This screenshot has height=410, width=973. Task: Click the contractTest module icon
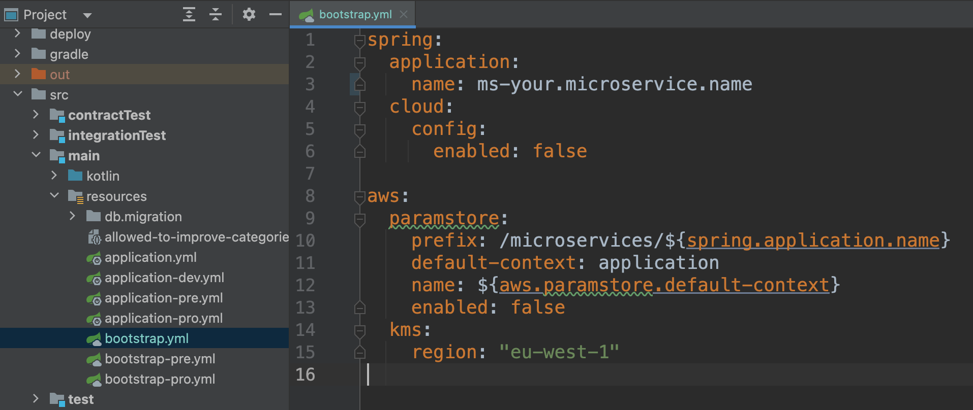(x=57, y=115)
